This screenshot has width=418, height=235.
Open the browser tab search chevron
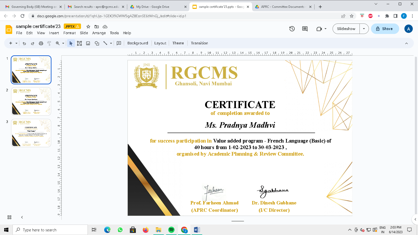(x=376, y=4)
